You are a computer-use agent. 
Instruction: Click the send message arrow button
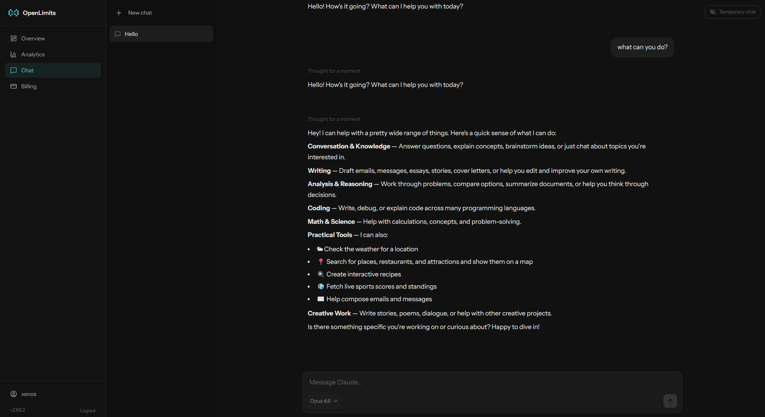click(670, 401)
